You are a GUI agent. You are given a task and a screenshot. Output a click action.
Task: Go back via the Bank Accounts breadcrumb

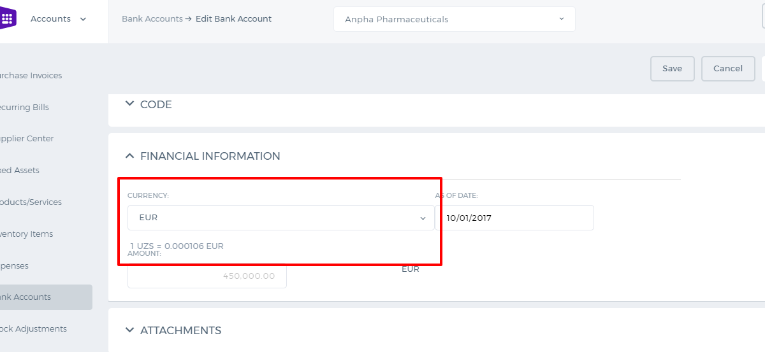[x=152, y=19]
